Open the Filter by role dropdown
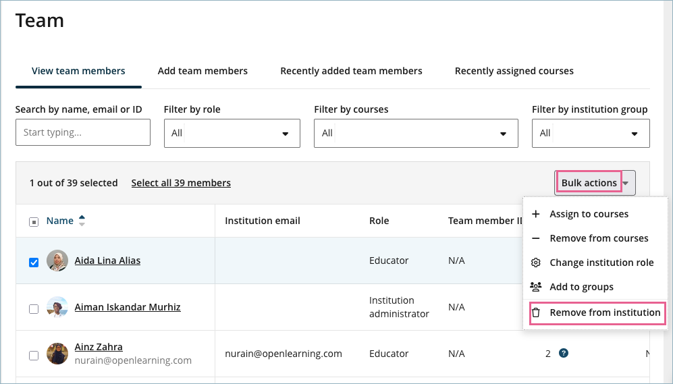The height and width of the screenshot is (384, 673). click(232, 134)
